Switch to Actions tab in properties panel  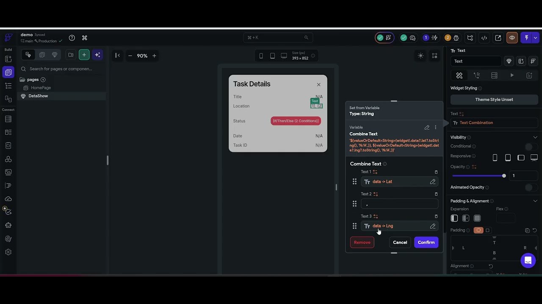(477, 75)
